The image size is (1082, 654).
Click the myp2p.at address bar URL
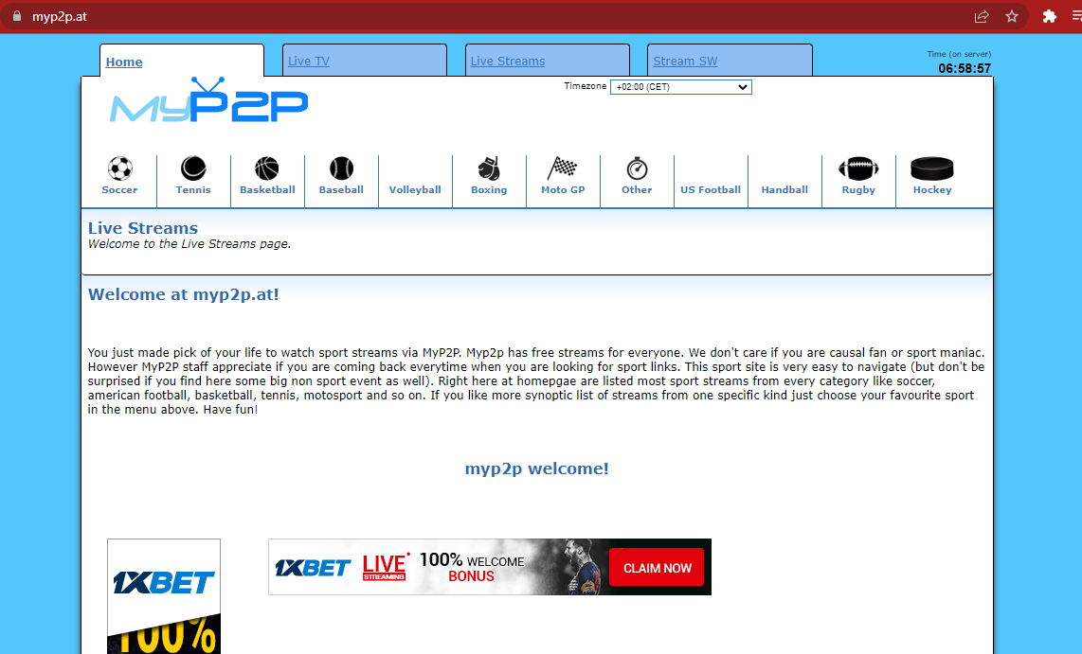pos(60,16)
